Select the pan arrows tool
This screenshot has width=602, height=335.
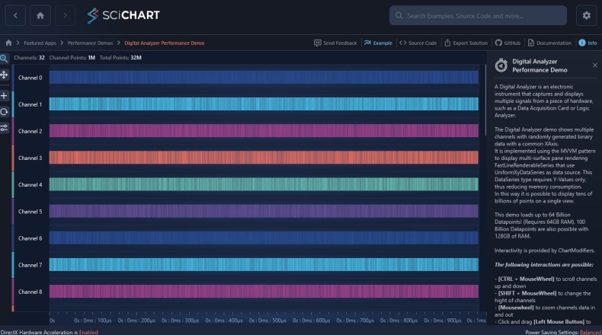pyautogui.click(x=5, y=75)
